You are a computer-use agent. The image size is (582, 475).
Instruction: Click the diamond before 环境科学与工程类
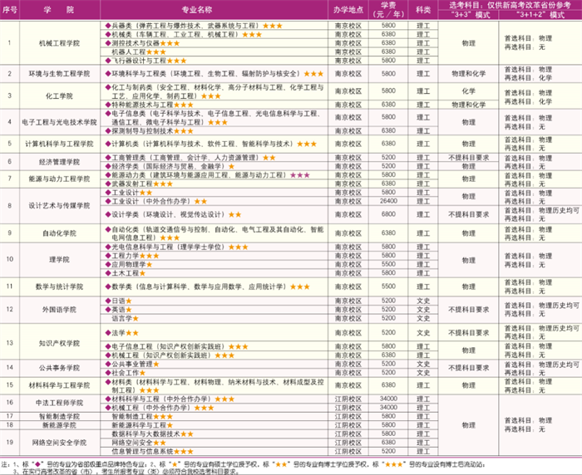pyautogui.click(x=106, y=74)
